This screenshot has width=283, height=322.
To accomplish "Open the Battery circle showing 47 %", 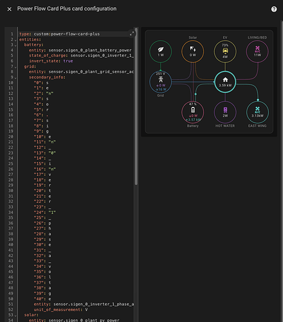I will [x=193, y=112].
